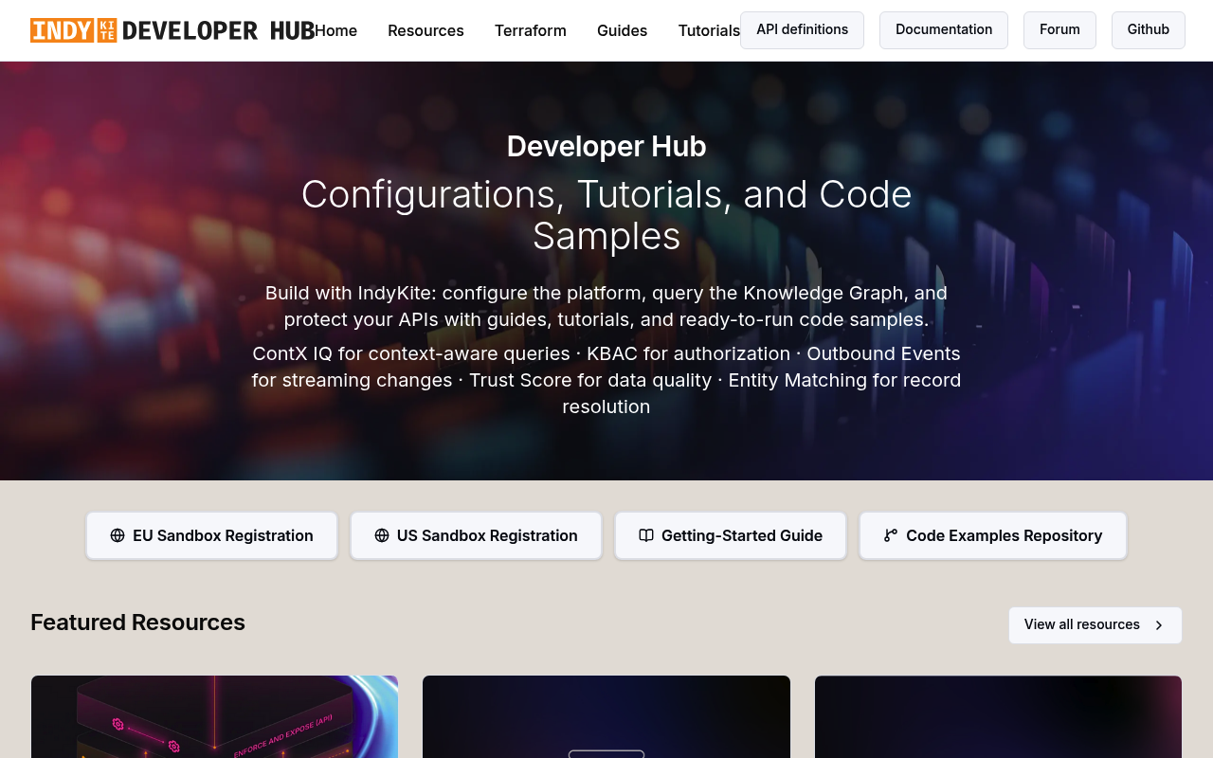The width and height of the screenshot is (1213, 758).
Task: Click the heading 'Configurations, Tutorials, and Code Samples'
Action: pos(606,215)
